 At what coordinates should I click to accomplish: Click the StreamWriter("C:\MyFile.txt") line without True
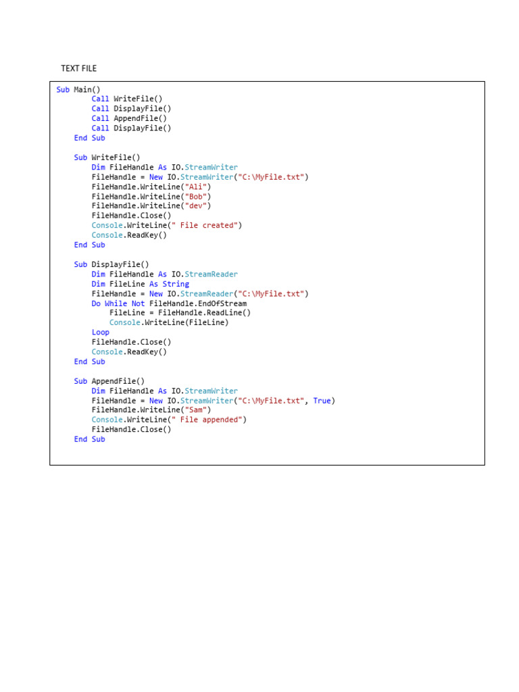point(200,177)
